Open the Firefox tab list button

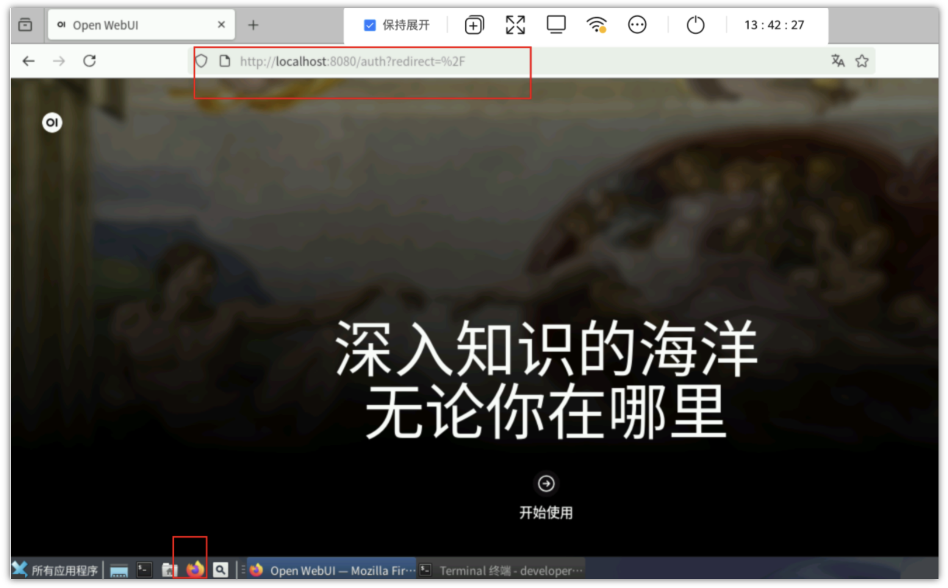pyautogui.click(x=25, y=25)
